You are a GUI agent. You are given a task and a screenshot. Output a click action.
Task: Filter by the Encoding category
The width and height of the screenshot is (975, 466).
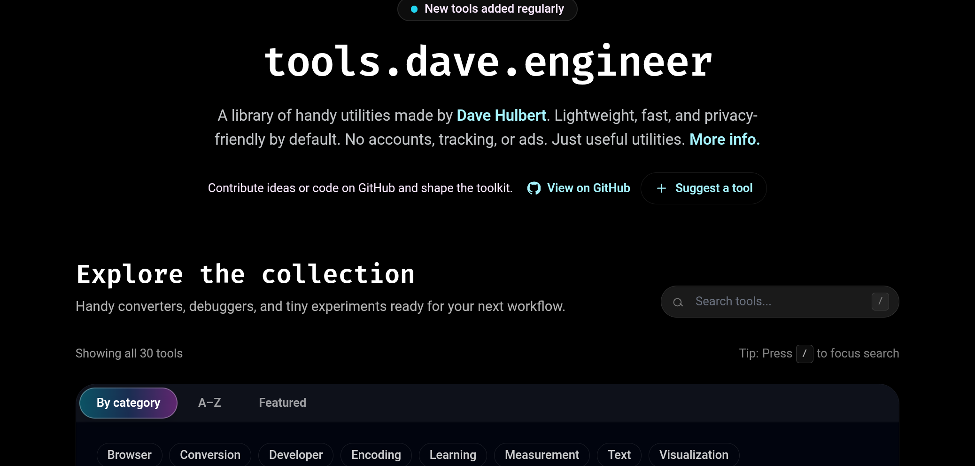click(x=376, y=455)
